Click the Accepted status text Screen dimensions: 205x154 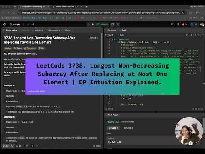pyautogui.click(x=112, y=121)
